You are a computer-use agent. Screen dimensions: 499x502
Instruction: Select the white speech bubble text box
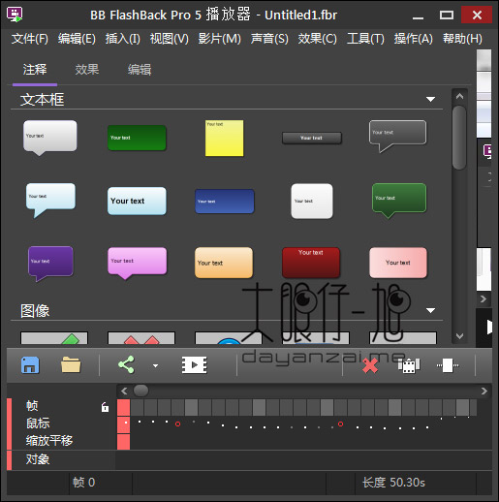coord(50,138)
